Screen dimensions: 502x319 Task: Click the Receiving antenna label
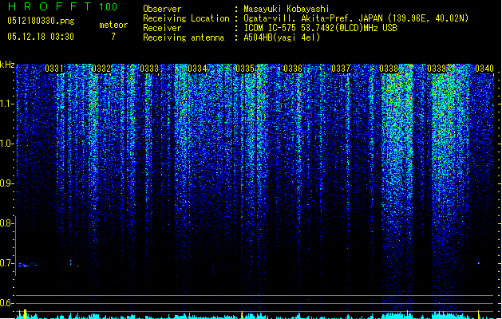[x=184, y=37]
